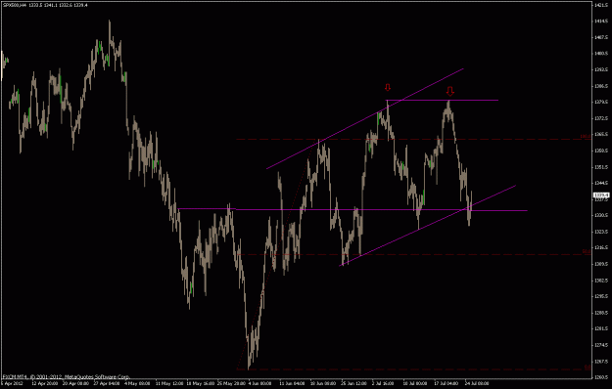Click the 1393.5 price axis label
Image resolution: width=612 pixels, height=389 pixels.
600,69
